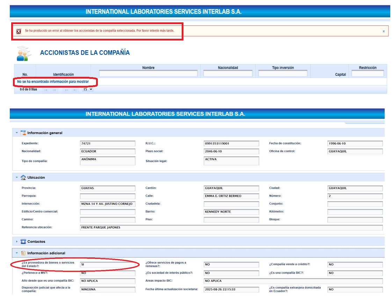The width and height of the screenshot is (392, 297).
Task: Click the Ubicación house icon
Action: coord(23,177)
